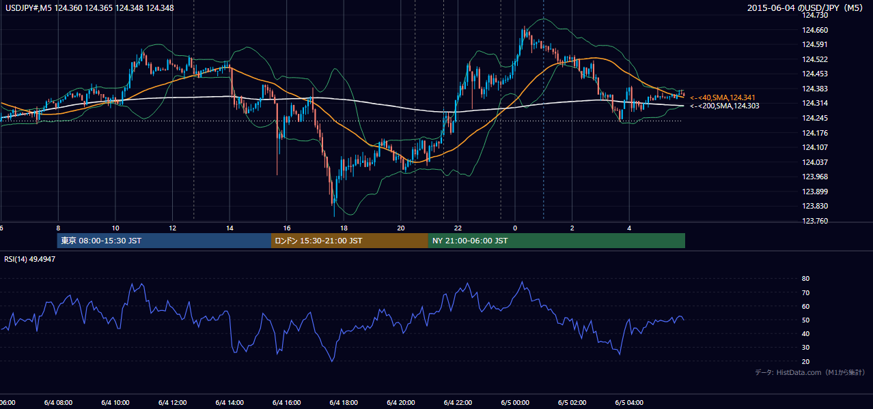This screenshot has width=873, height=409.
Task: Click hour label 4 under the price chart
Action: click(x=629, y=228)
